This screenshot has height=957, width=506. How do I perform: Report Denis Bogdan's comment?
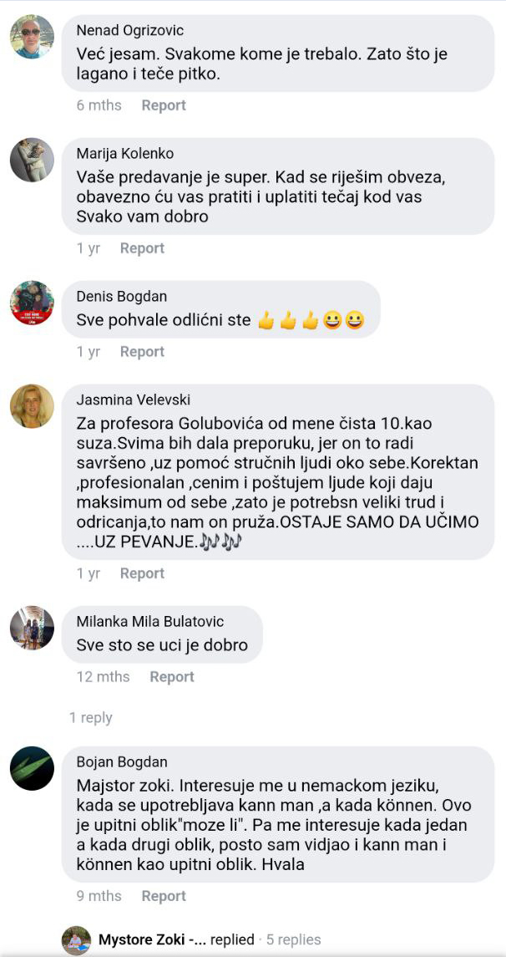point(142,352)
